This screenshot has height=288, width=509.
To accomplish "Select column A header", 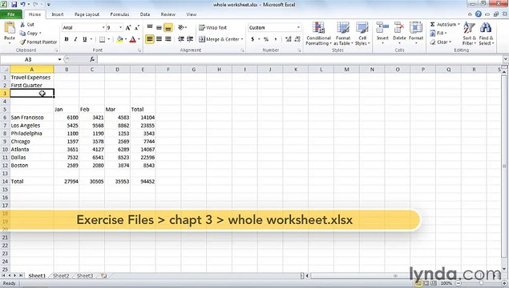I will tap(31, 70).
